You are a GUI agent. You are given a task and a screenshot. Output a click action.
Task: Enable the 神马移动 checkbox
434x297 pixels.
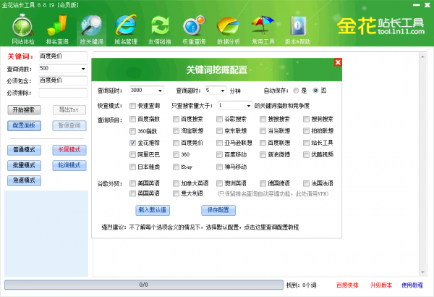point(219,167)
